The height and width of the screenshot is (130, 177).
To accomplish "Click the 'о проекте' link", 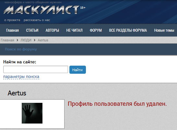I will (12, 20).
